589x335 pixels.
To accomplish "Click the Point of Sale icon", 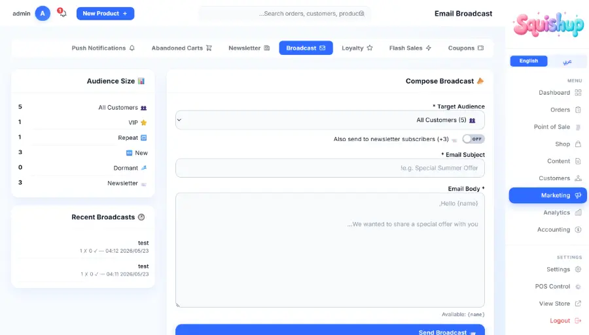I will (x=578, y=127).
